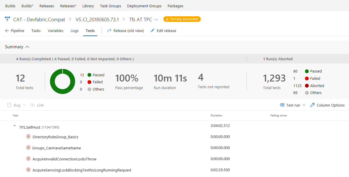
Task: Click the back arrow next to Pipeline
Action: 7,31
